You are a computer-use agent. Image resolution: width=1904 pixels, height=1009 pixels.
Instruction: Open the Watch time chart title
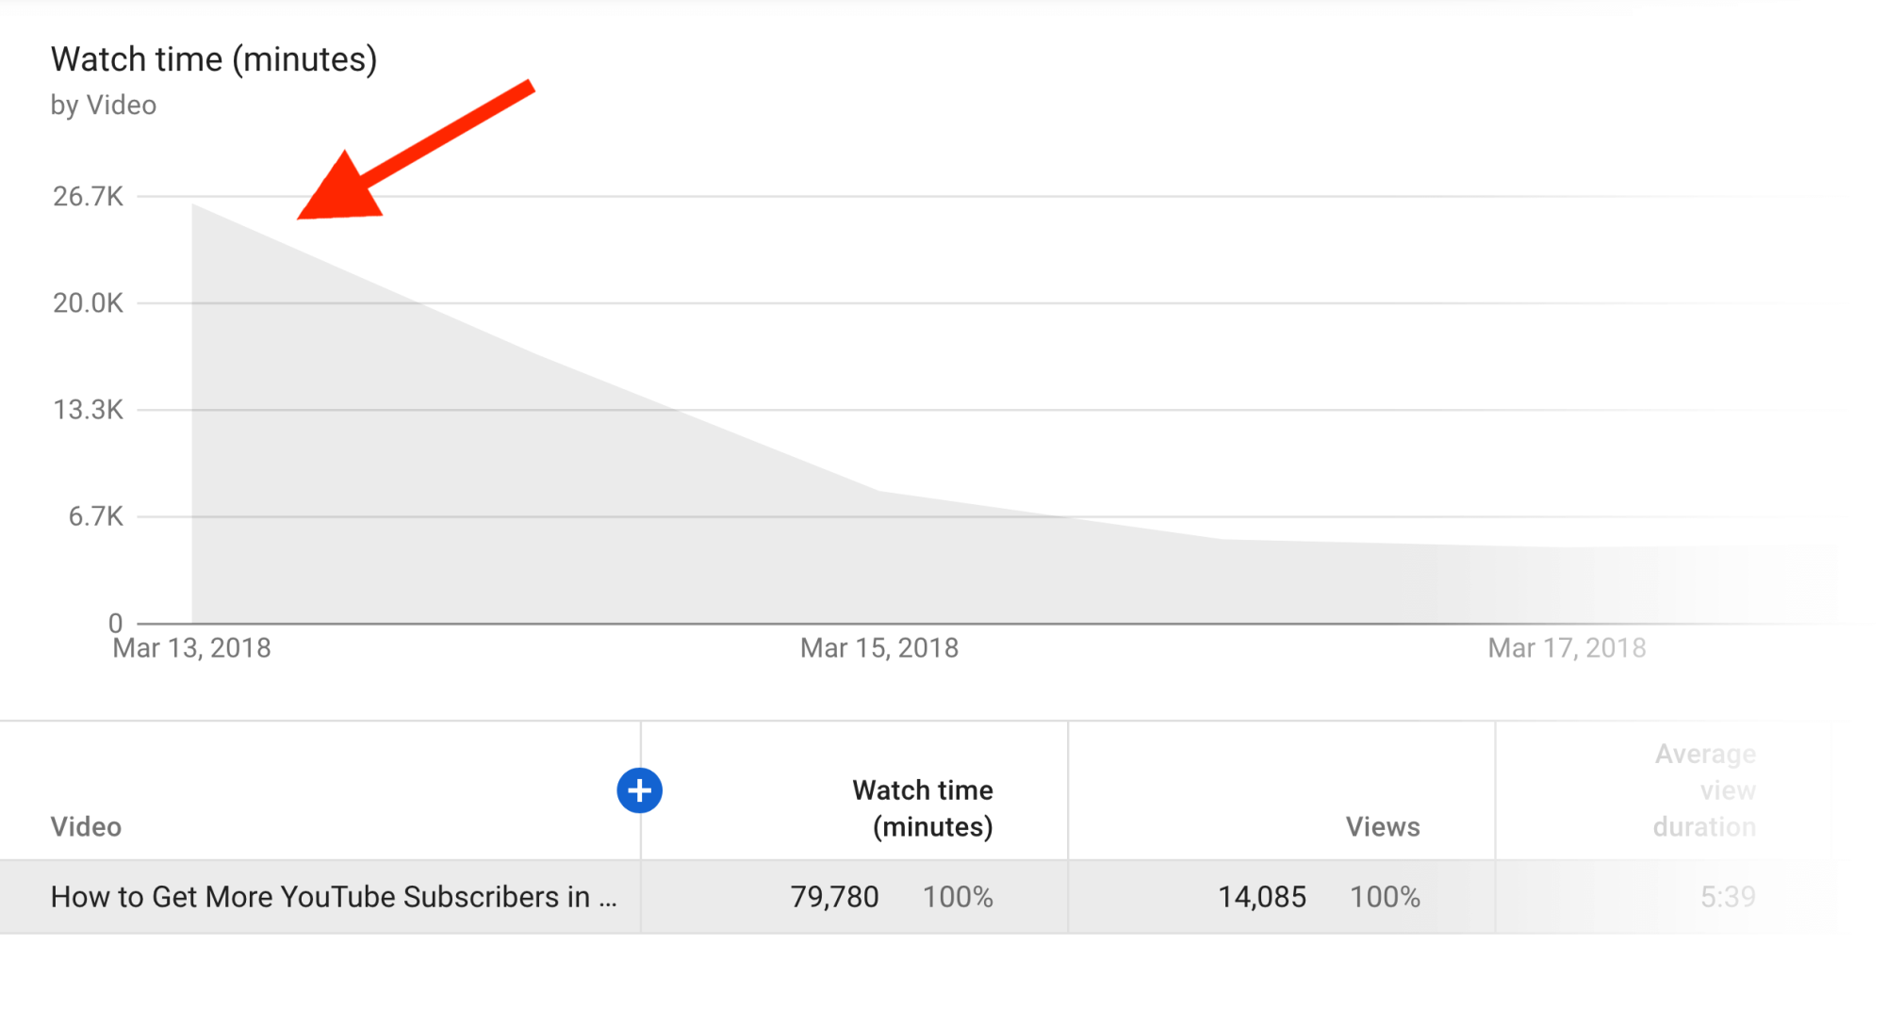[214, 58]
